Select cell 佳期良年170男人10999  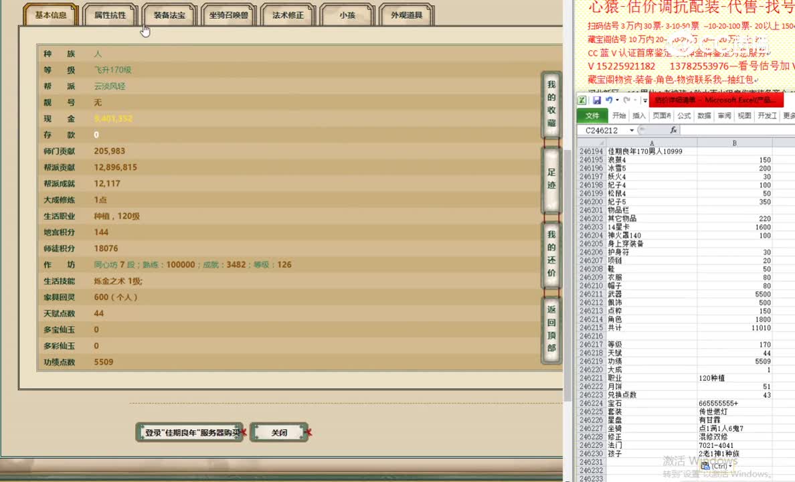pyautogui.click(x=652, y=151)
